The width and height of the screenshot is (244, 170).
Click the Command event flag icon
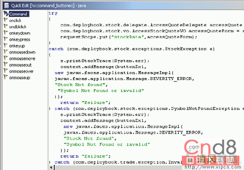6,14
